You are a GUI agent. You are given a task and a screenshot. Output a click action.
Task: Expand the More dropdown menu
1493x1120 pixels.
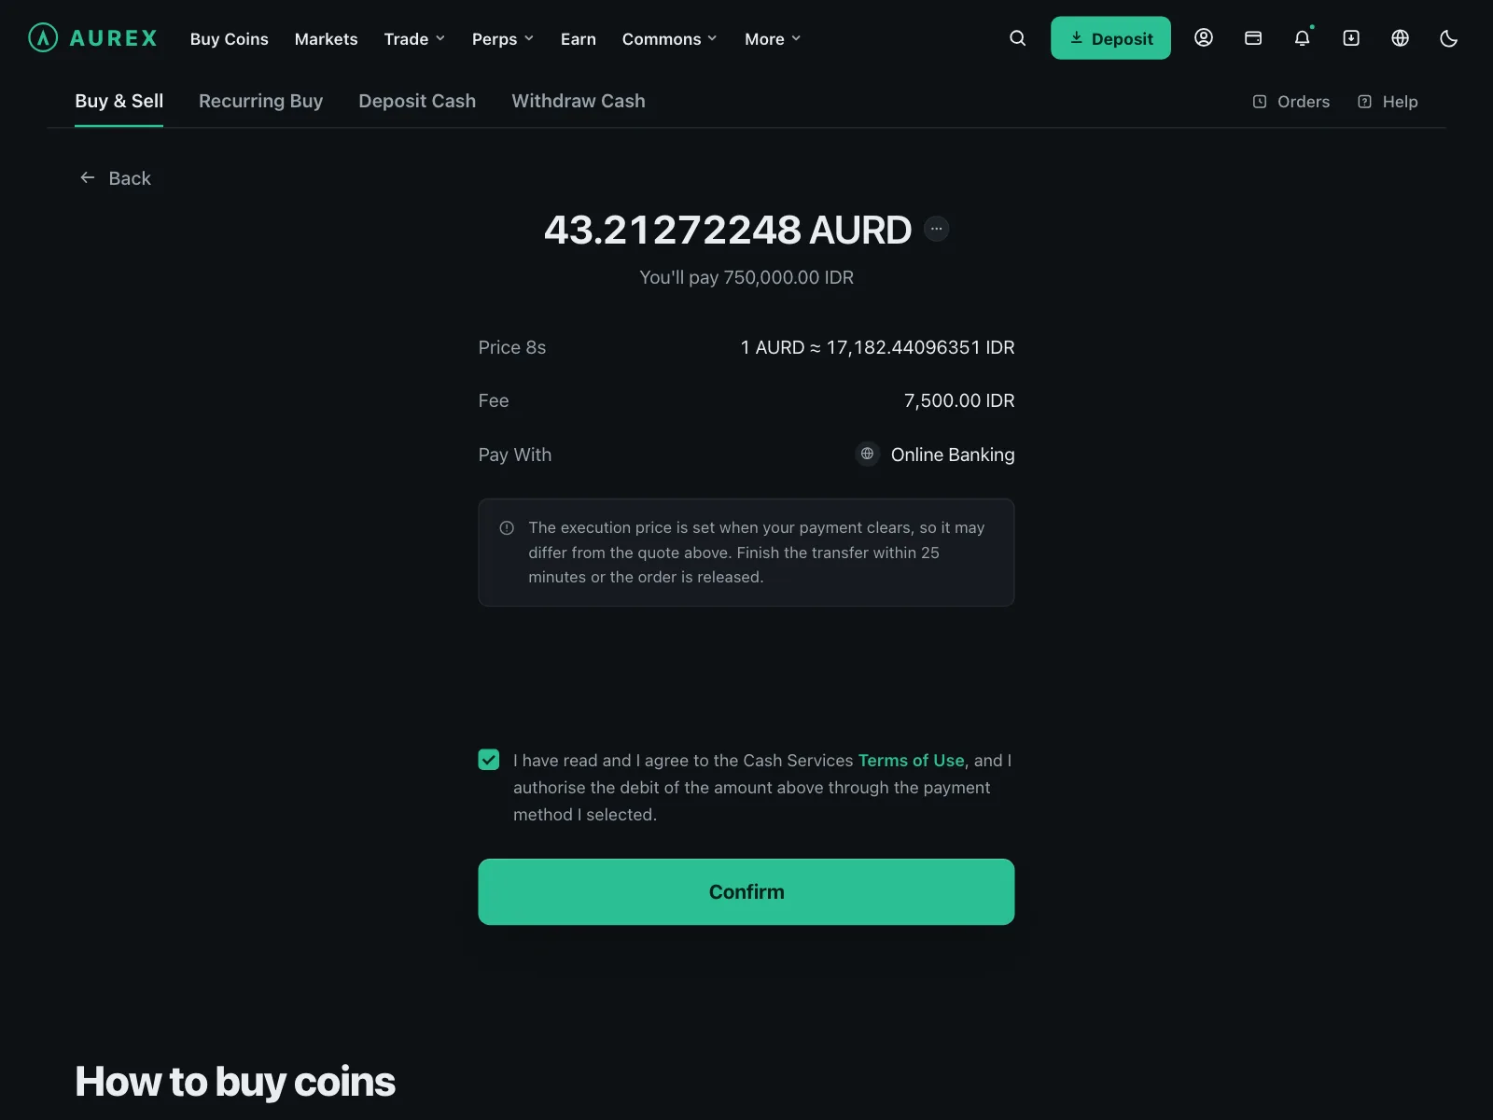coord(773,39)
